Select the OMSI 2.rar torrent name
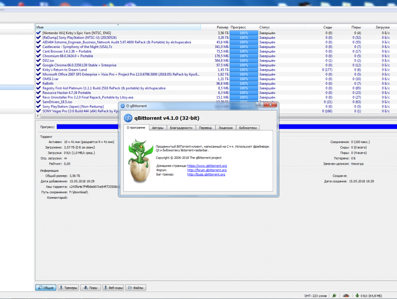 tap(50, 79)
